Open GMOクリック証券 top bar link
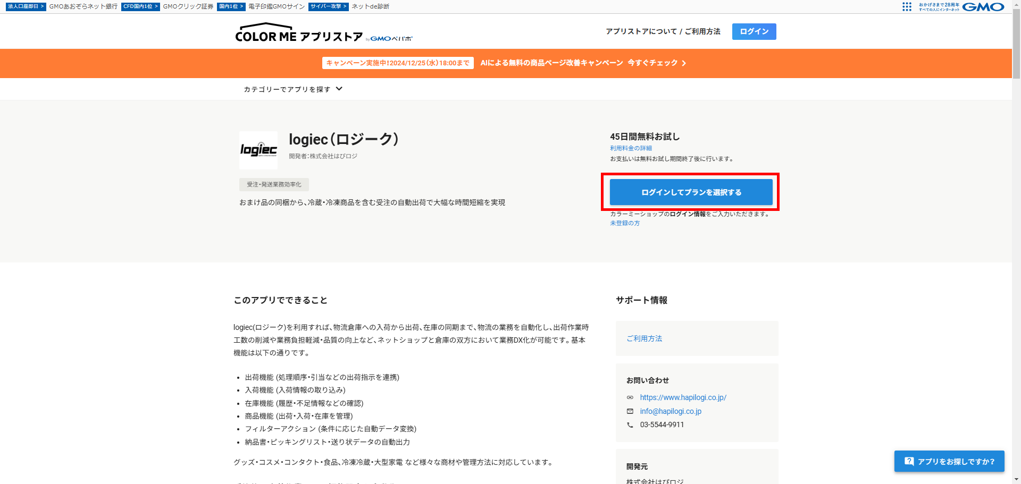This screenshot has height=484, width=1021. (188, 6)
